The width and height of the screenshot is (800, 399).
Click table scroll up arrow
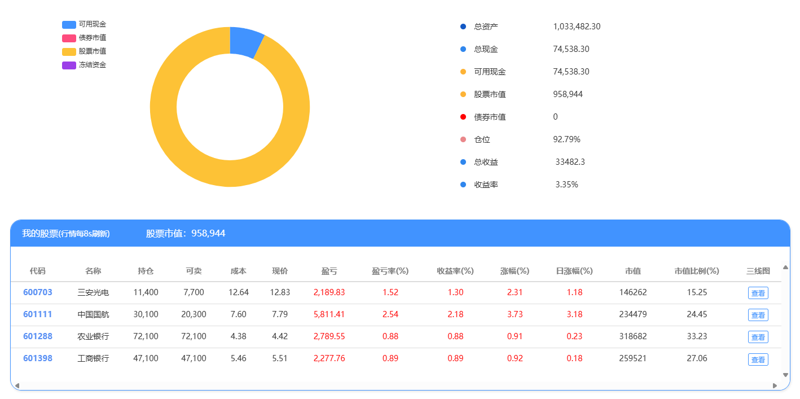785,268
